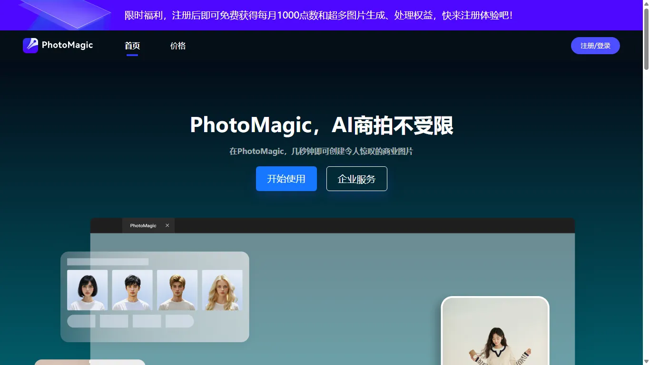Screen dimensions: 650x365
Task: Open the 价格 pricing page
Action: [x=177, y=46]
